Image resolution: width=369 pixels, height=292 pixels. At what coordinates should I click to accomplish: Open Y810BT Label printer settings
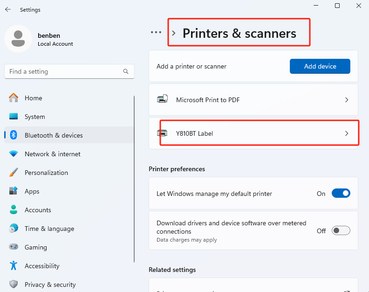point(253,133)
